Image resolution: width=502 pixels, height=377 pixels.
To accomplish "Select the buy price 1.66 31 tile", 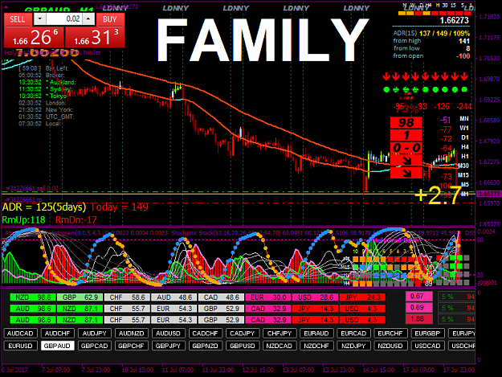I will [x=95, y=37].
